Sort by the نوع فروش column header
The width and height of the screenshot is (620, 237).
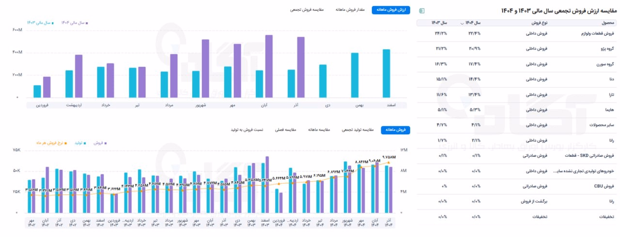tap(539, 23)
